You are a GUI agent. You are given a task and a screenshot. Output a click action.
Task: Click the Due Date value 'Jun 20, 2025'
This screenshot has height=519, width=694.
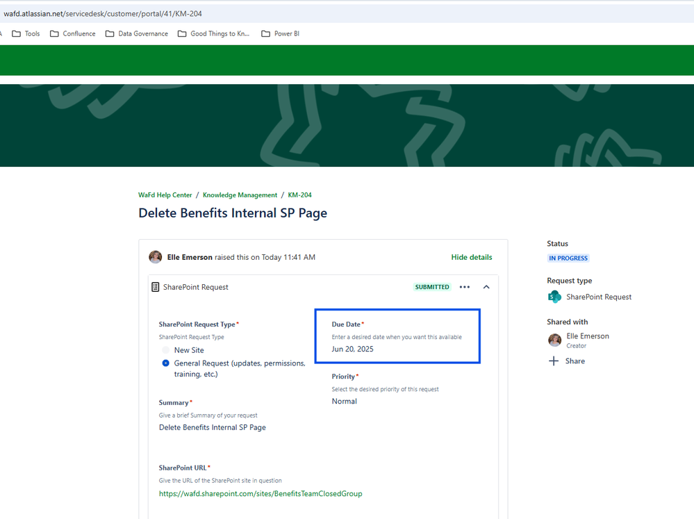click(x=353, y=349)
